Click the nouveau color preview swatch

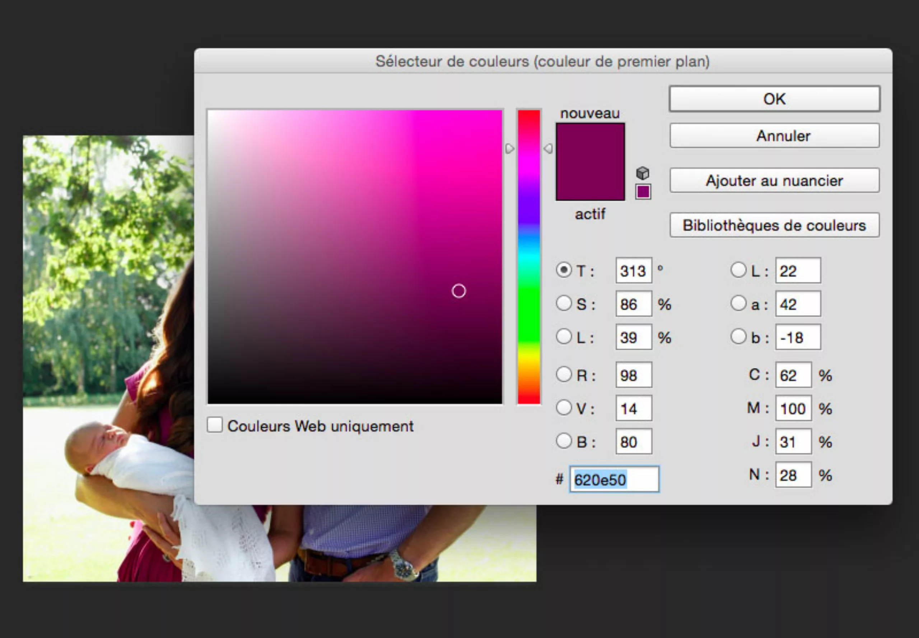(x=590, y=142)
